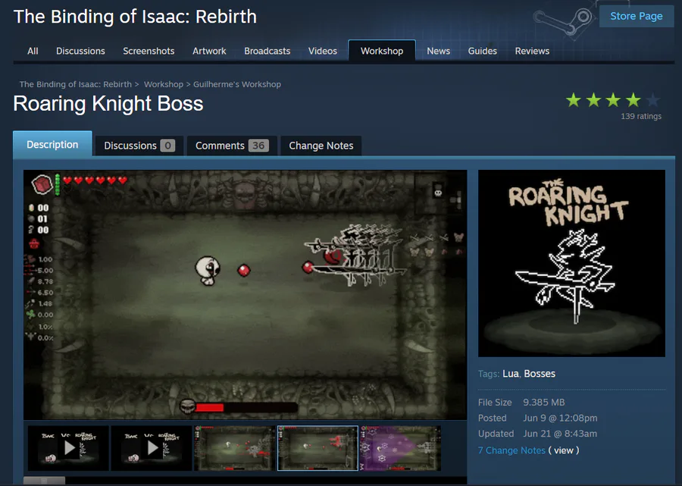
Task: Click the red active item icon in screenshot
Action: (42, 184)
